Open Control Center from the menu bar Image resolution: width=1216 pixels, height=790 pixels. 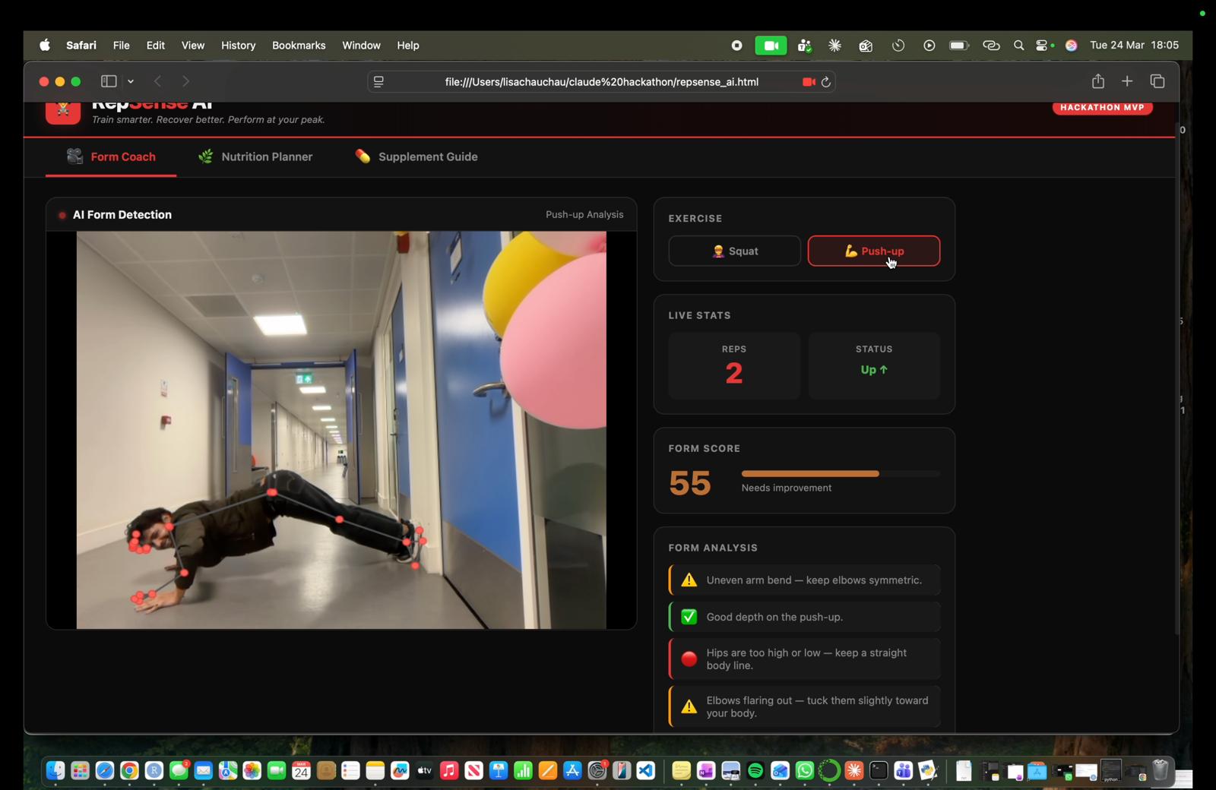(x=1043, y=46)
